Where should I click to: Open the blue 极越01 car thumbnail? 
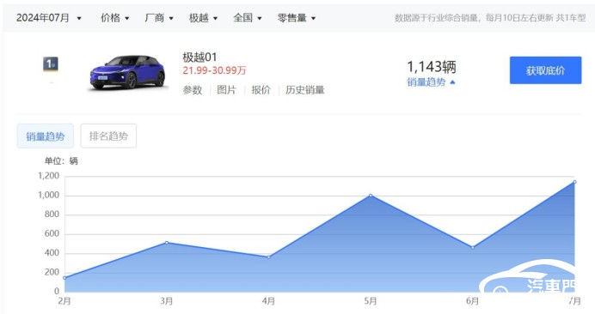(128, 72)
